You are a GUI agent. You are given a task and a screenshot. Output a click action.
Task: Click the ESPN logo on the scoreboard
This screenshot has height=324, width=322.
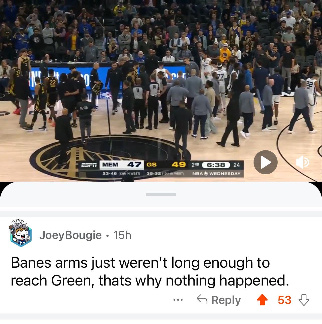click(89, 165)
